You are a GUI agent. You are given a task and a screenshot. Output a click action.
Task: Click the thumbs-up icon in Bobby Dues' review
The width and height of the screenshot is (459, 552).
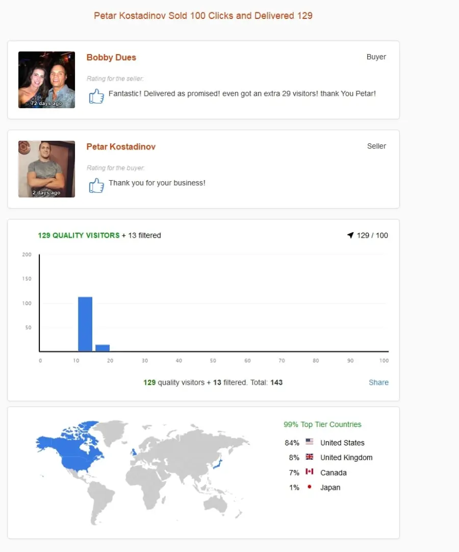(x=96, y=96)
